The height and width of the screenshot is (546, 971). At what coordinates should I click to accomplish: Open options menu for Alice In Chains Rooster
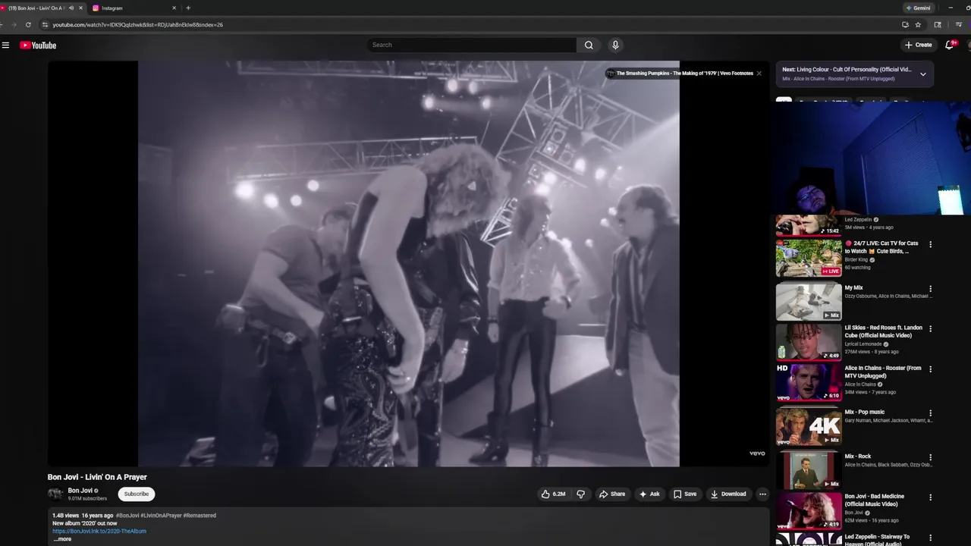tap(930, 369)
